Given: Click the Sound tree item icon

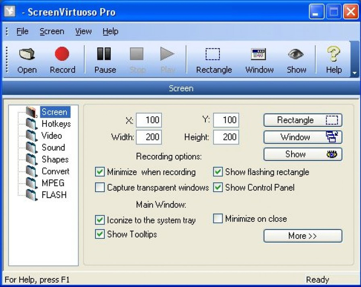Looking at the screenshot, I should tap(32, 147).
